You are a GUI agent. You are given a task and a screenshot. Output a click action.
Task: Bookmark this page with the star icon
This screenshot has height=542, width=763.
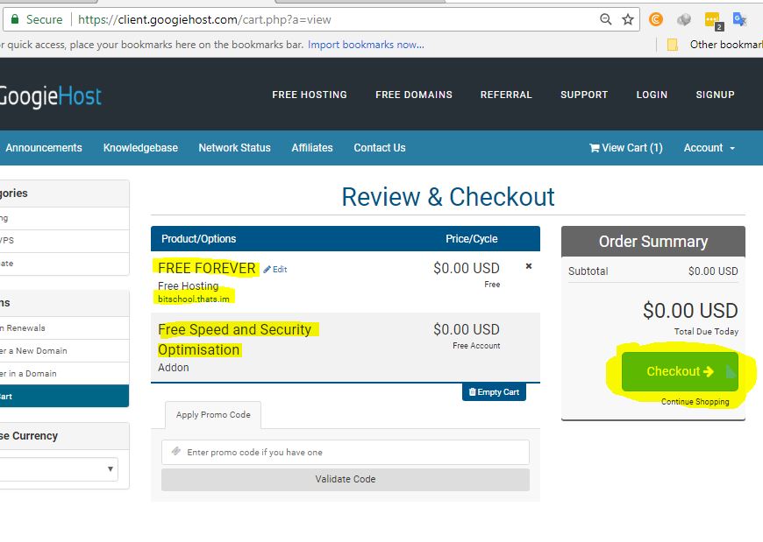[628, 19]
